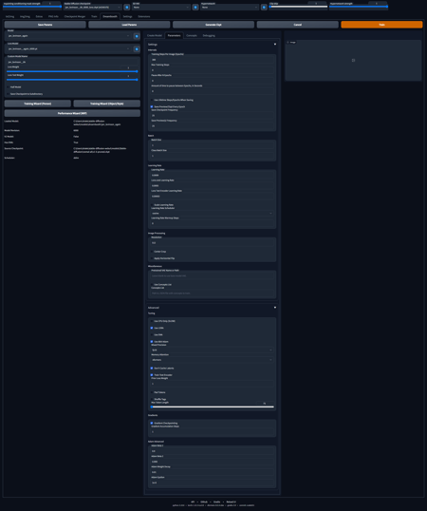The width and height of the screenshot is (427, 511).
Task: Refresh the Stable Diffusion checkpoint list
Action: point(127,8)
